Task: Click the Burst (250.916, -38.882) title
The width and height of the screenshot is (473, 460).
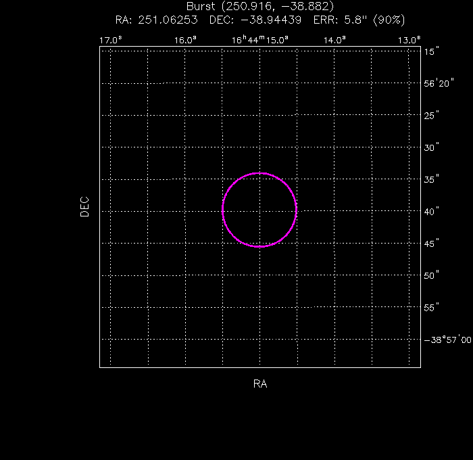Action: (260, 7)
